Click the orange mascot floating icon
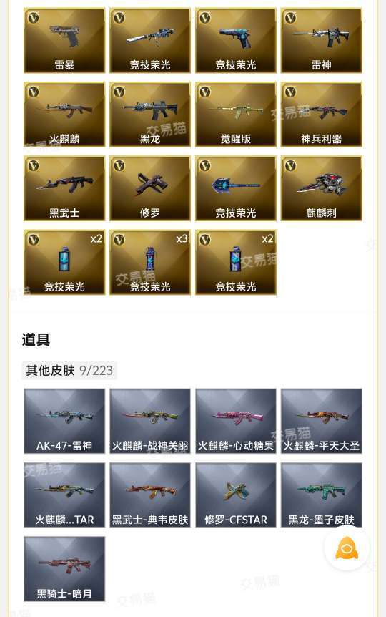 (346, 548)
